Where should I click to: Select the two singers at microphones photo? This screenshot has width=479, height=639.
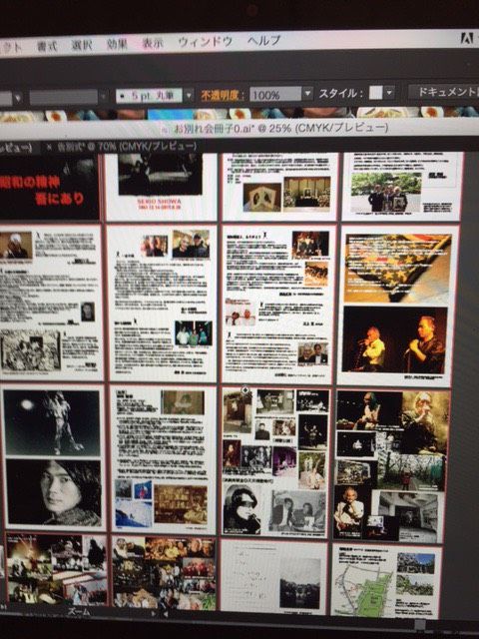tap(394, 339)
